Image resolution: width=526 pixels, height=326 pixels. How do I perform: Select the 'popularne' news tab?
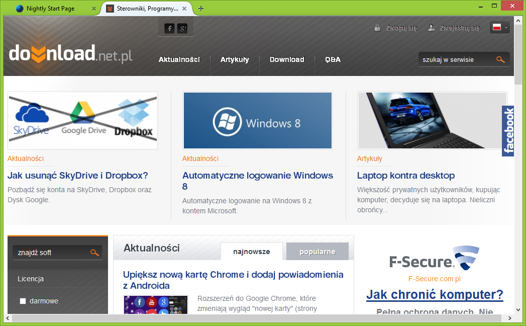point(318,252)
